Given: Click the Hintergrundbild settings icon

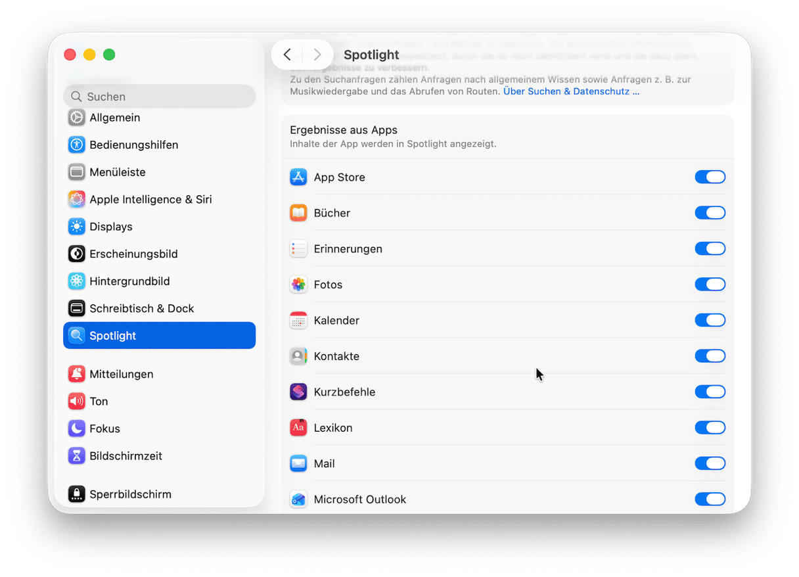Looking at the screenshot, I should [76, 281].
